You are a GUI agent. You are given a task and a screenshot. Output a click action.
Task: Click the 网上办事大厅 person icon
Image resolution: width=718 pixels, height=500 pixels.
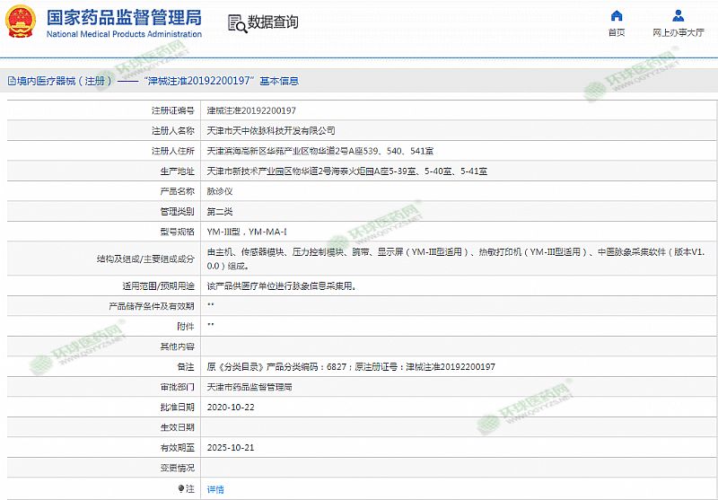point(678,15)
